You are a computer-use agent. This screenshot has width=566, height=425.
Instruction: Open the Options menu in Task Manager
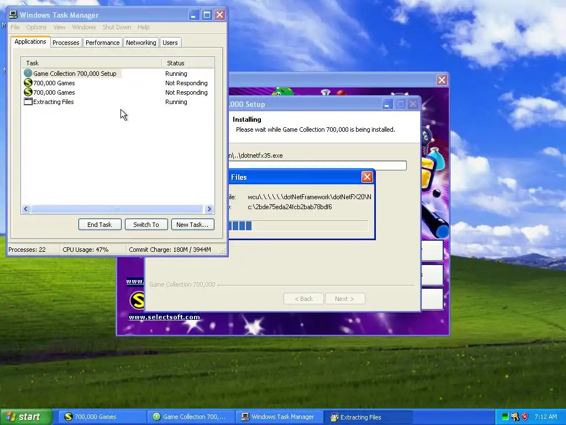(36, 28)
